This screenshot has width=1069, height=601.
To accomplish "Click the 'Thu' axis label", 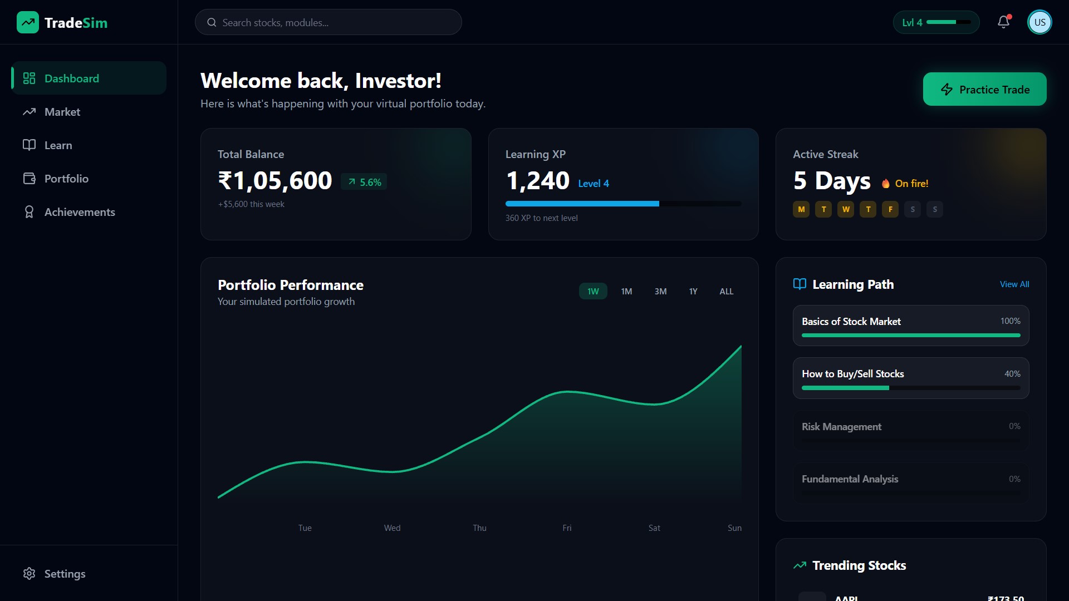I will pyautogui.click(x=479, y=528).
